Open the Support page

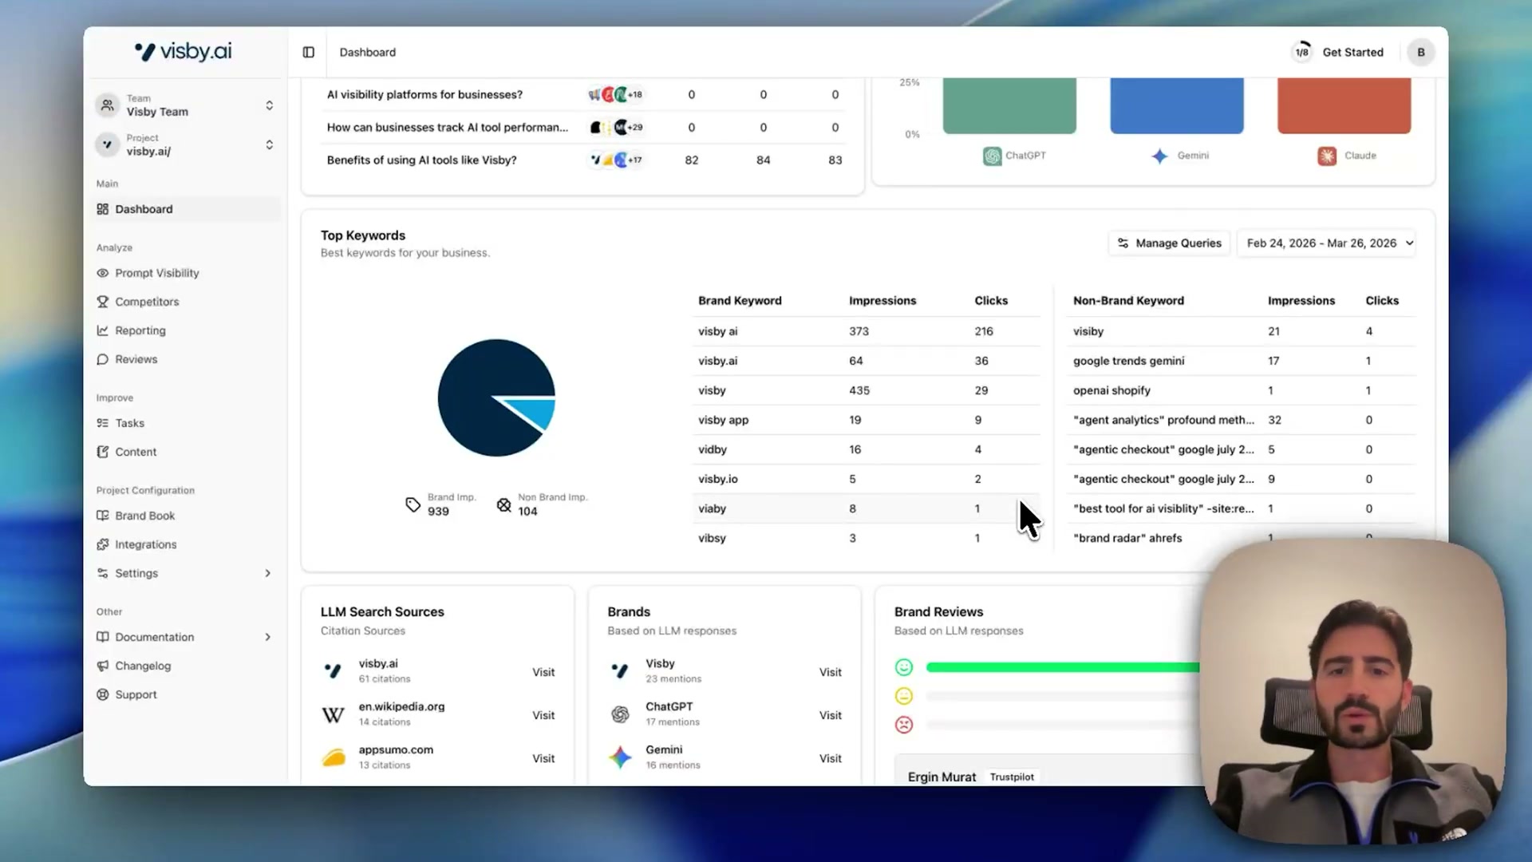(x=136, y=694)
